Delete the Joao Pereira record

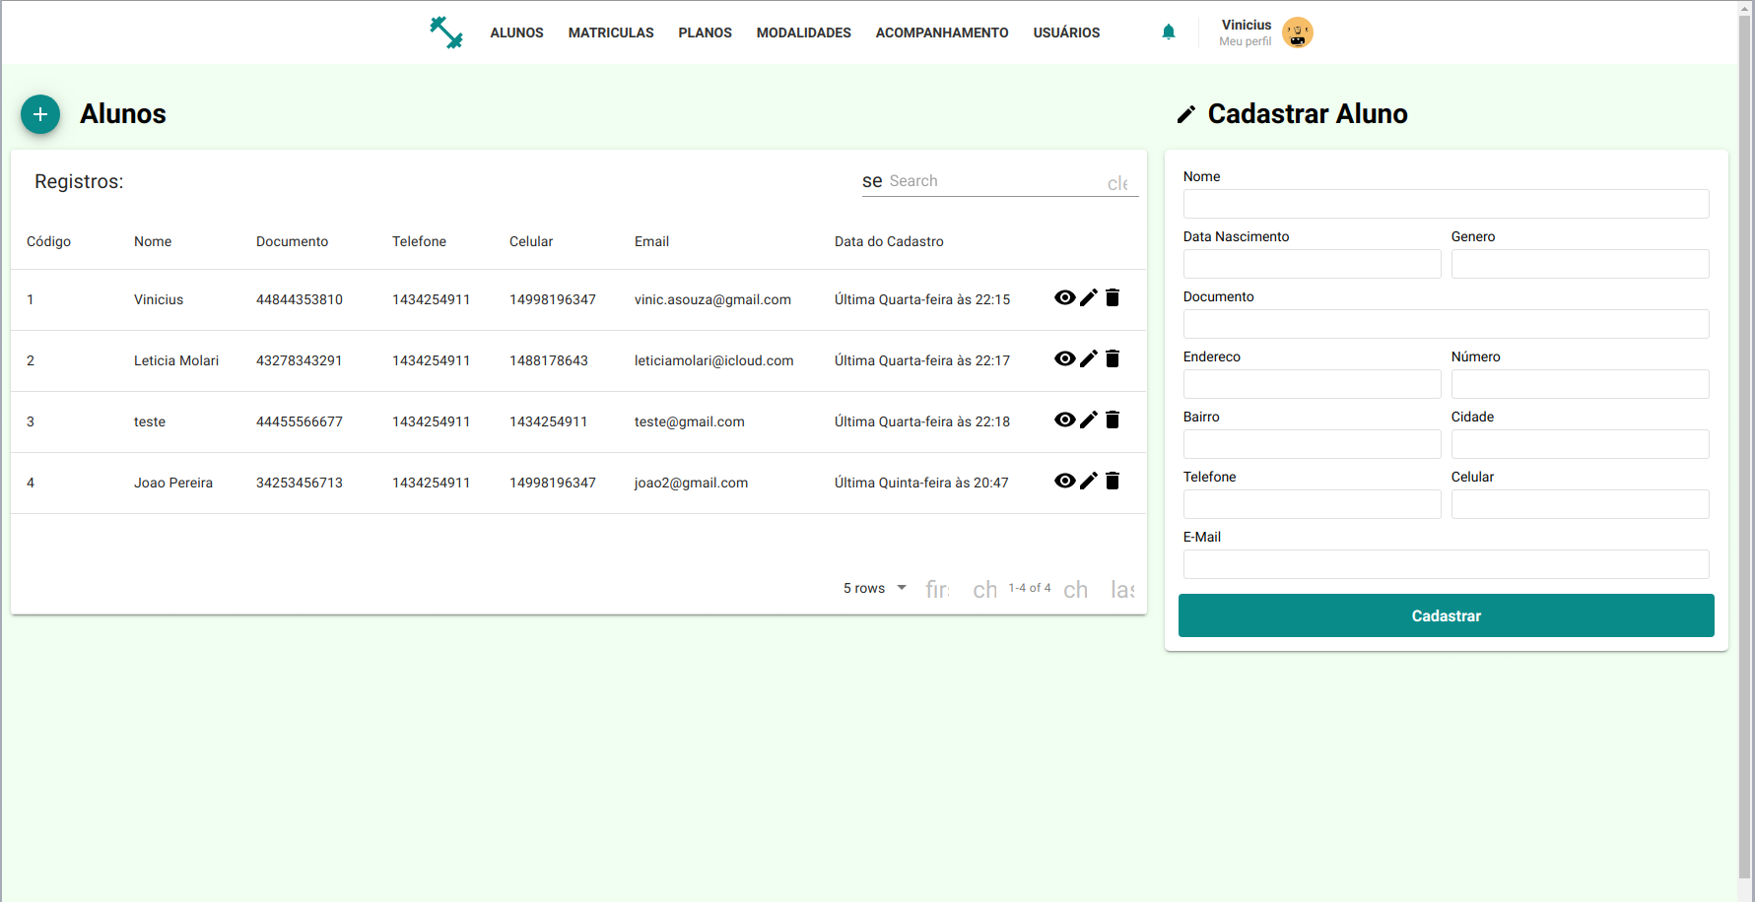tap(1113, 482)
